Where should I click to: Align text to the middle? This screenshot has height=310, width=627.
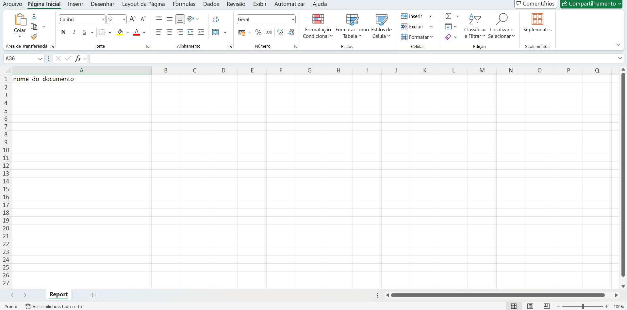pyautogui.click(x=170, y=19)
